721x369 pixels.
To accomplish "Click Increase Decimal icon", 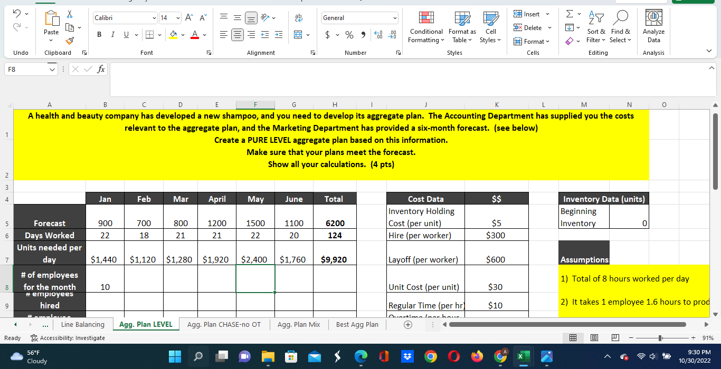I will [378, 35].
